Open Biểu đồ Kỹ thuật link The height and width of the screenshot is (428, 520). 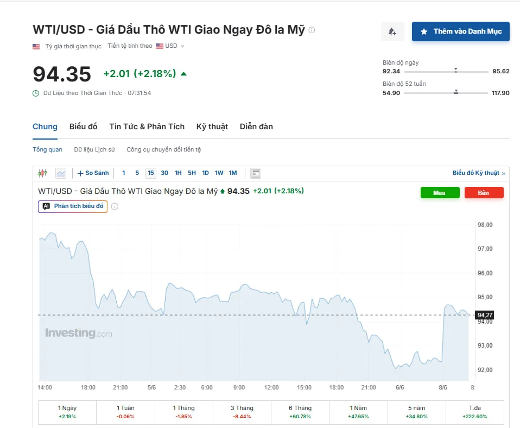click(x=479, y=173)
